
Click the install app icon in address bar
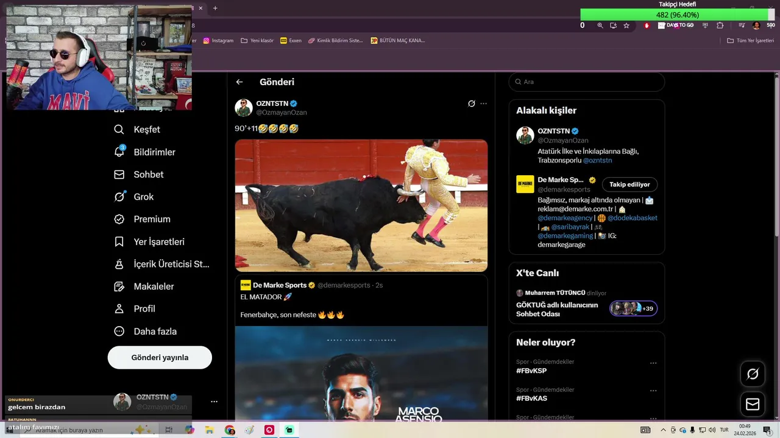pyautogui.click(x=613, y=26)
